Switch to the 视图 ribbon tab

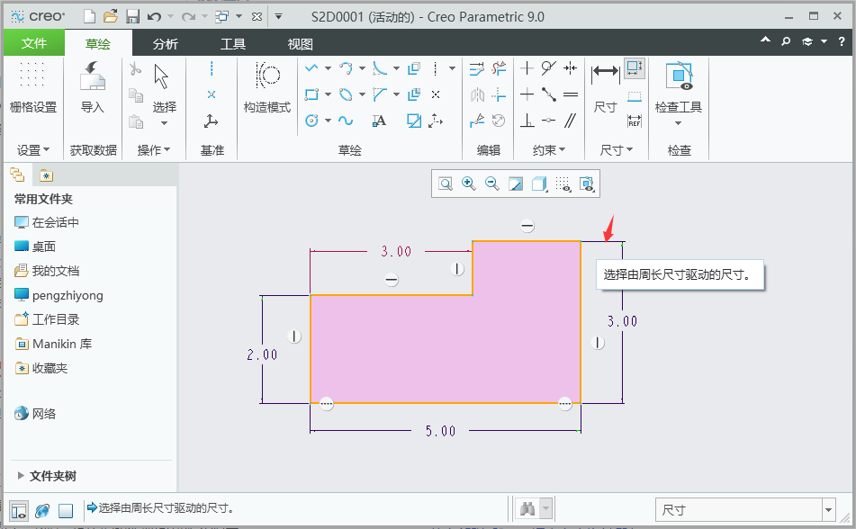(301, 44)
